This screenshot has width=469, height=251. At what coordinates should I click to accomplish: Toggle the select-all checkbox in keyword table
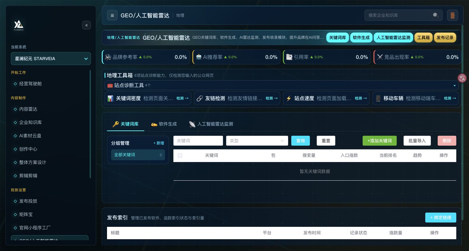(x=180, y=156)
